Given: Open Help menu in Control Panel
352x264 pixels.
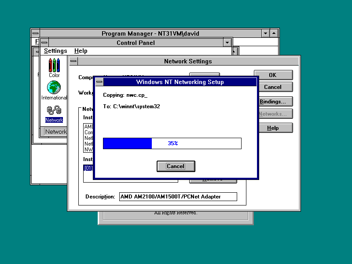Looking at the screenshot, I should coord(81,51).
